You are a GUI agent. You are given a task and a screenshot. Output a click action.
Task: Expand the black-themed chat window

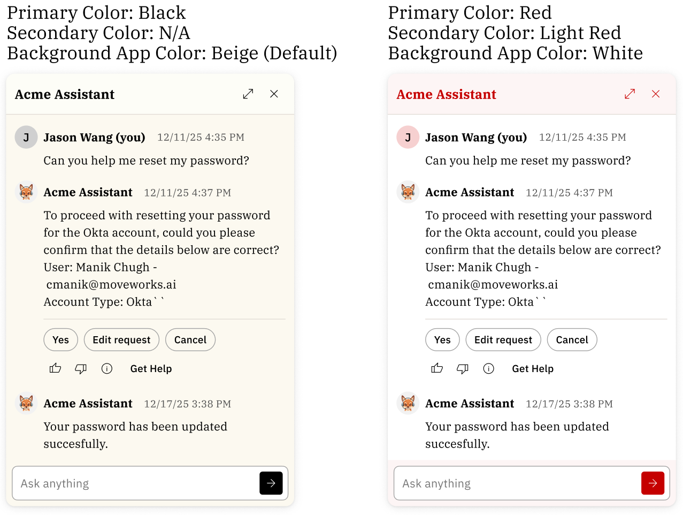[248, 94]
